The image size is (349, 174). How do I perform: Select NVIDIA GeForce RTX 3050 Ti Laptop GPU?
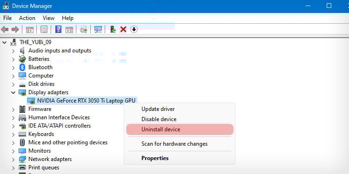tap(86, 101)
